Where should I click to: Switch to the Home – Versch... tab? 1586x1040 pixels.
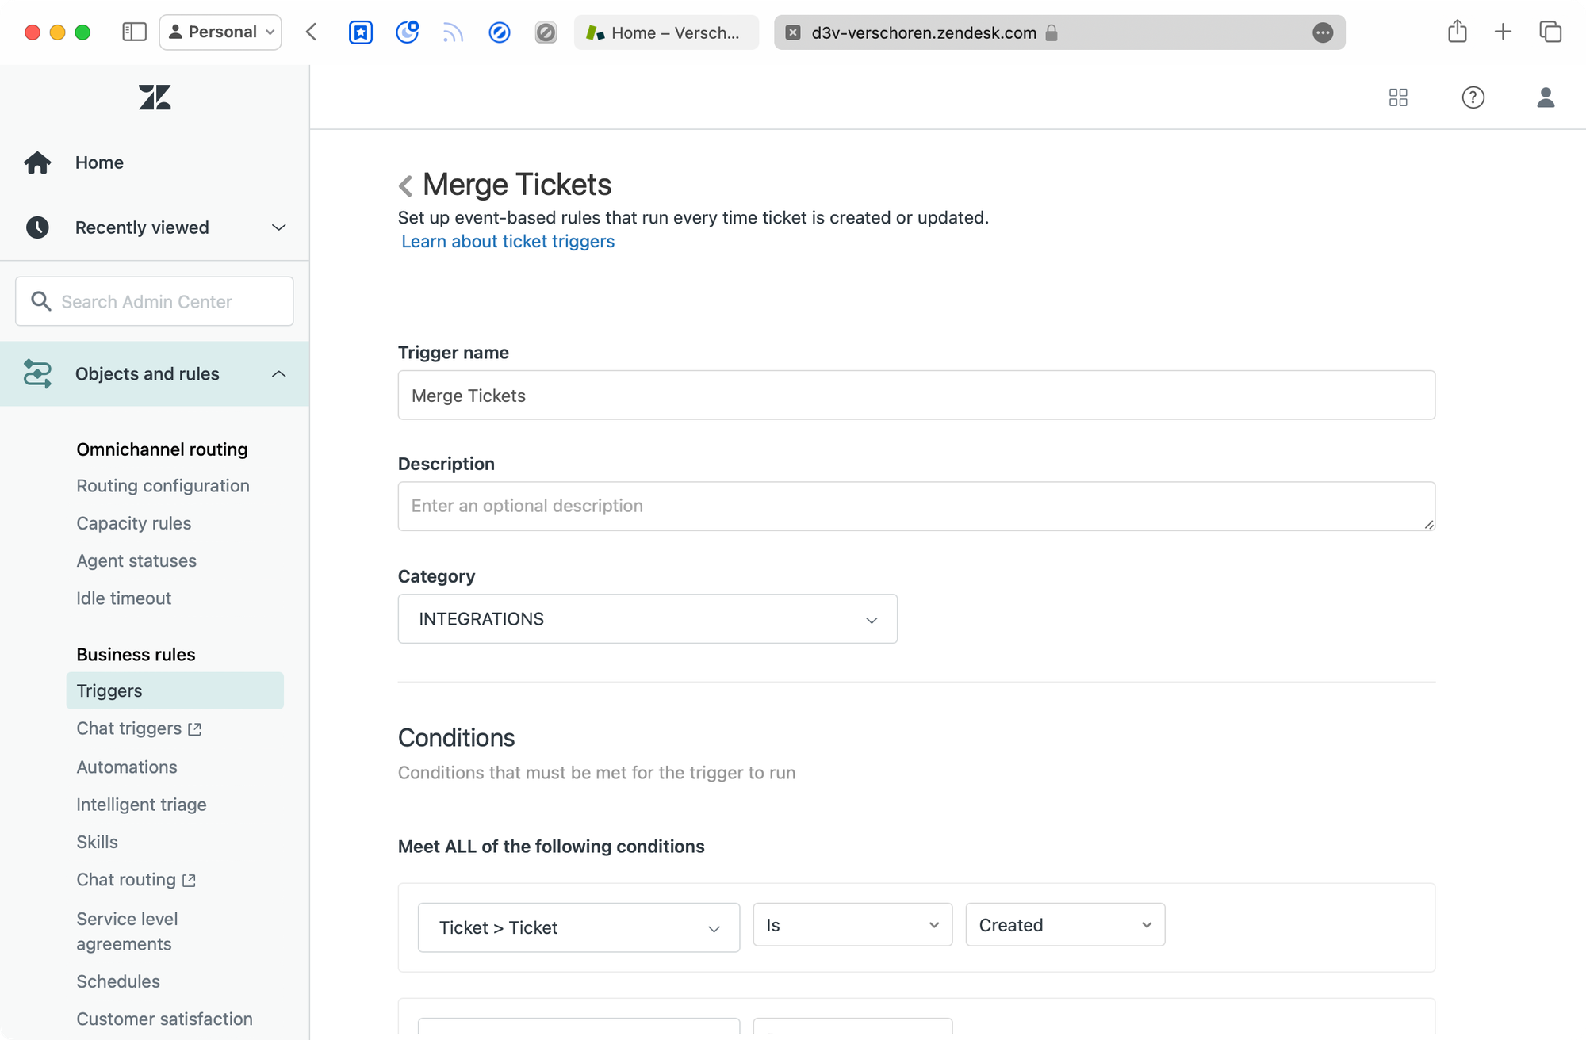point(666,32)
